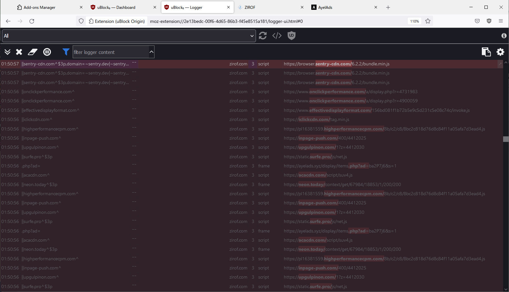Pause the logger
This screenshot has width=509, height=292.
tap(47, 52)
